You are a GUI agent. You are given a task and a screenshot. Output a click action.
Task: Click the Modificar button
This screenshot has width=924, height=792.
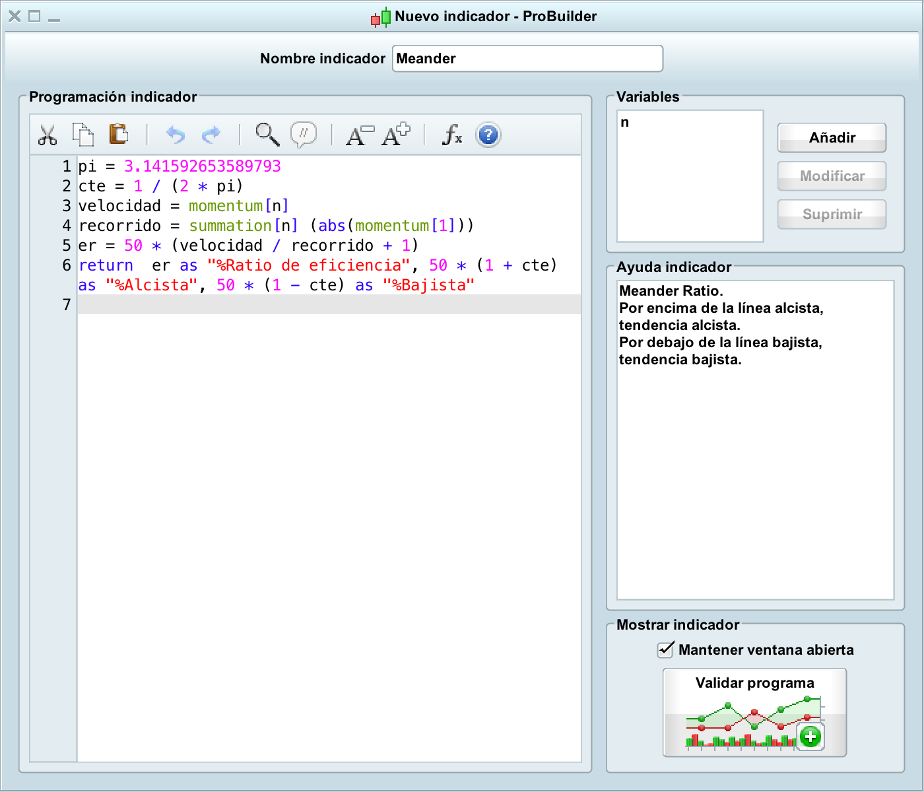[x=832, y=176]
